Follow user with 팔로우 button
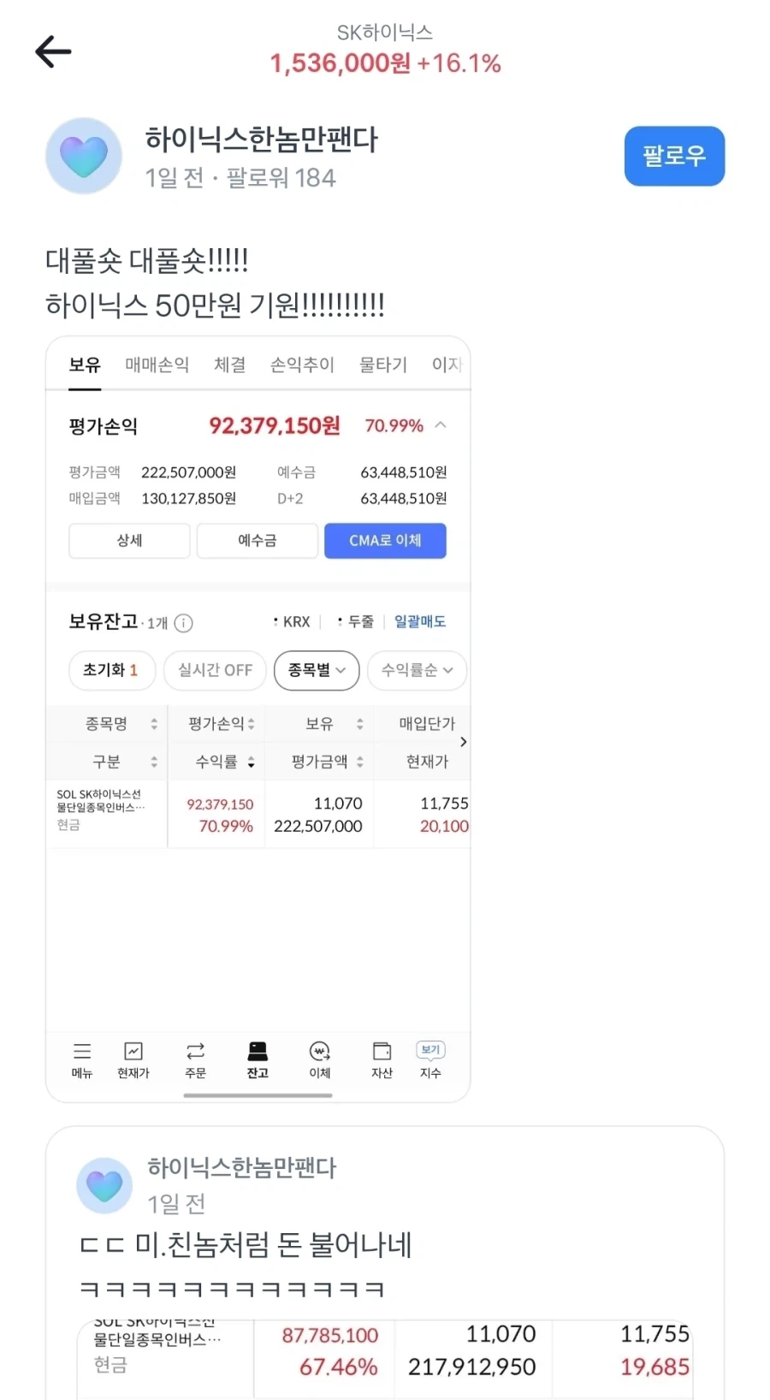770x1400 pixels. pyautogui.click(x=674, y=156)
